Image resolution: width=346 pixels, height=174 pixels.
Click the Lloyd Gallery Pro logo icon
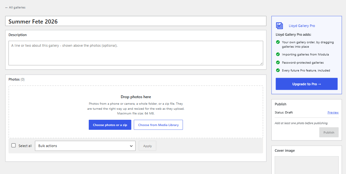[x=279, y=26]
